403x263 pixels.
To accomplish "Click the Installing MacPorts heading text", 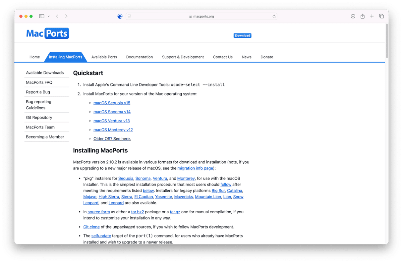I will coord(100,150).
